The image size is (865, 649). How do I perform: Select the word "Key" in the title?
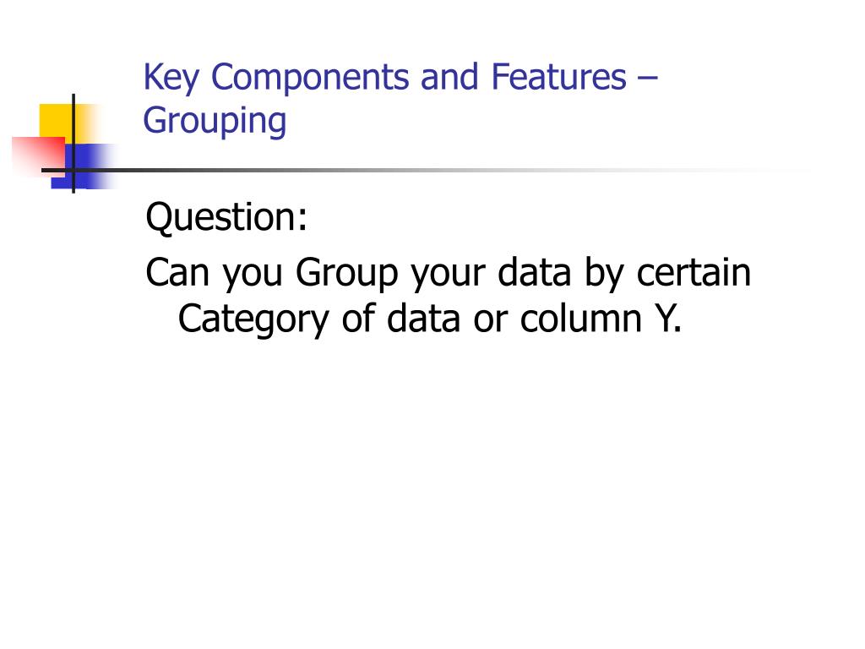[171, 77]
